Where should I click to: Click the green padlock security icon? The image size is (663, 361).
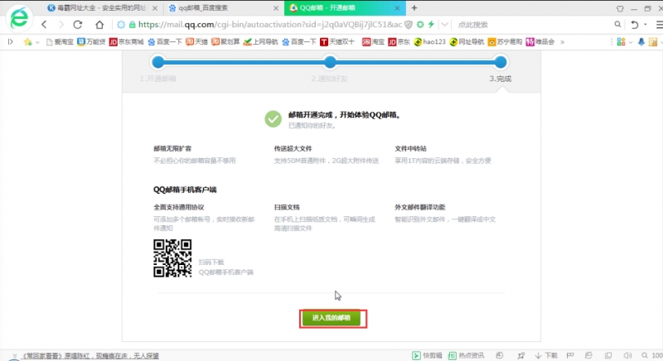pyautogui.click(x=132, y=25)
